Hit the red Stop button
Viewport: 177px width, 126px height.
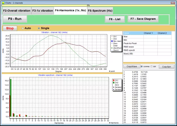(10, 28)
